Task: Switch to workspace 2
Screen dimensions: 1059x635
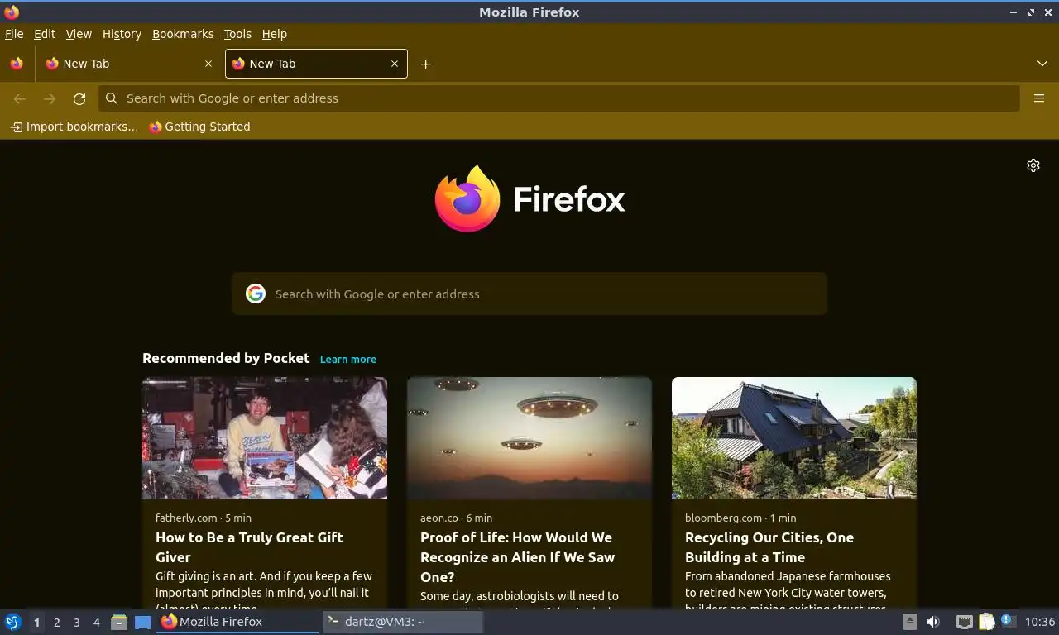Action: (56, 622)
